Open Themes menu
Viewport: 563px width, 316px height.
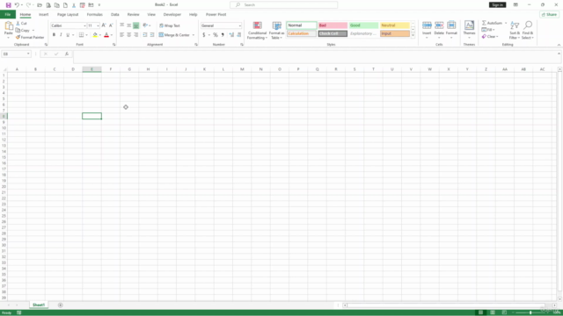point(469,30)
